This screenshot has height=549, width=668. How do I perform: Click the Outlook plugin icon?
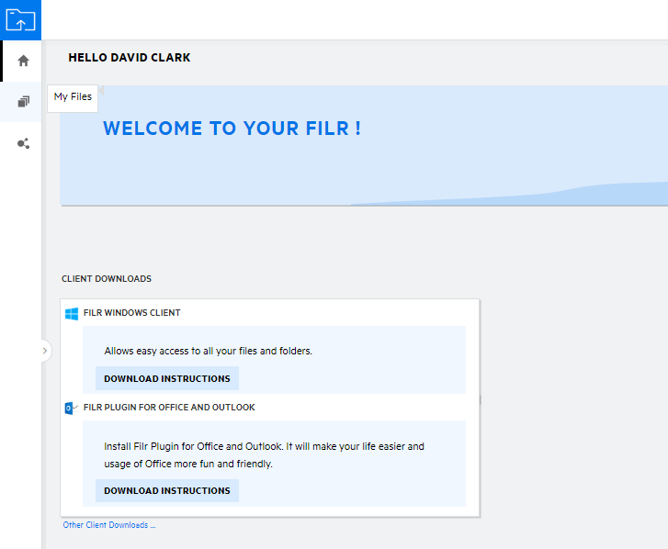pyautogui.click(x=72, y=408)
